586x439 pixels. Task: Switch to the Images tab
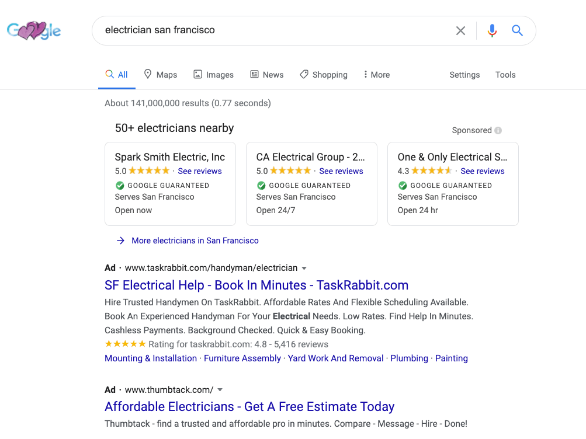pyautogui.click(x=213, y=75)
